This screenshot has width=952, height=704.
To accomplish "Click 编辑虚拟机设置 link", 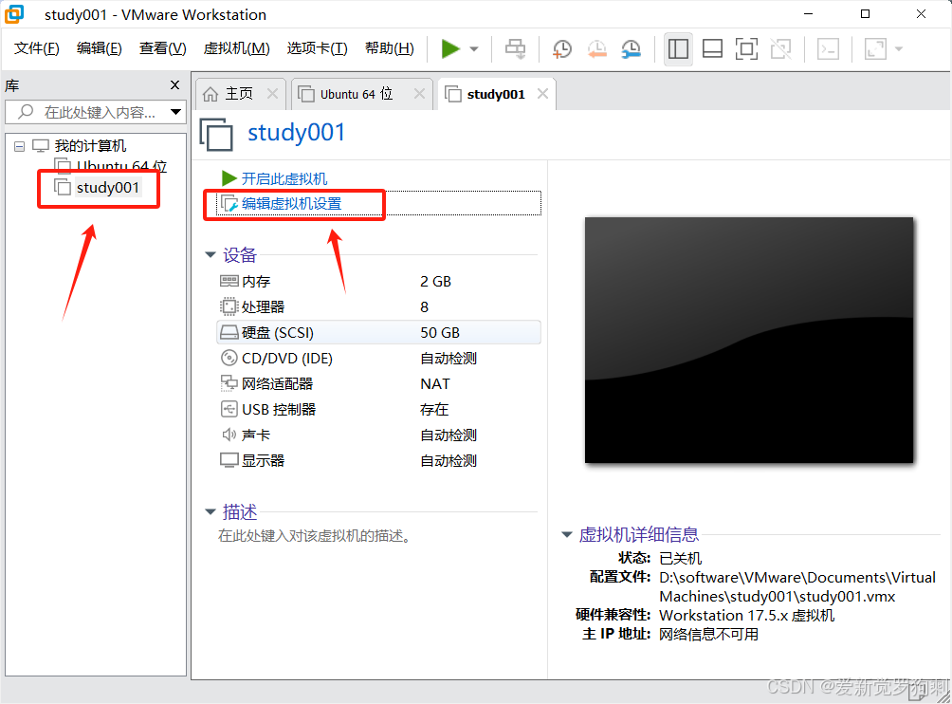I will click(x=291, y=203).
